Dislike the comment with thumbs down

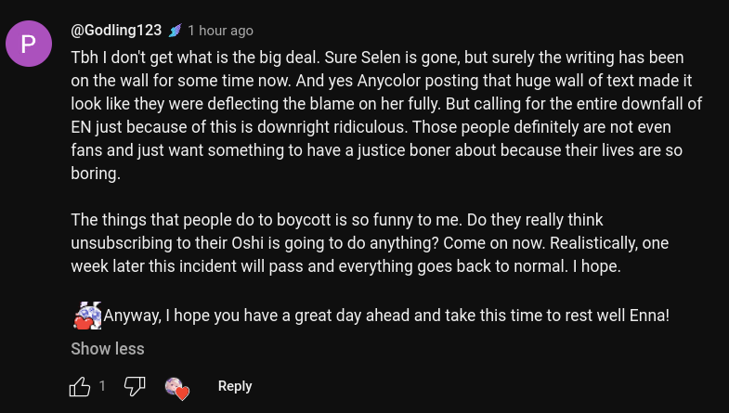click(135, 386)
